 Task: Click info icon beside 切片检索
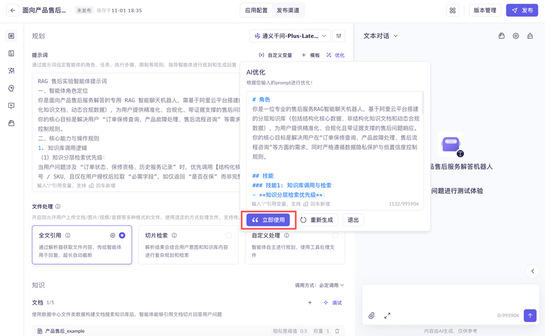pyautogui.click(x=174, y=235)
